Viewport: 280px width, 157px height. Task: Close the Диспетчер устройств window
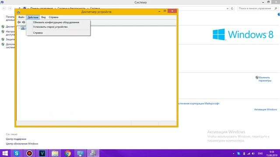click(172, 11)
